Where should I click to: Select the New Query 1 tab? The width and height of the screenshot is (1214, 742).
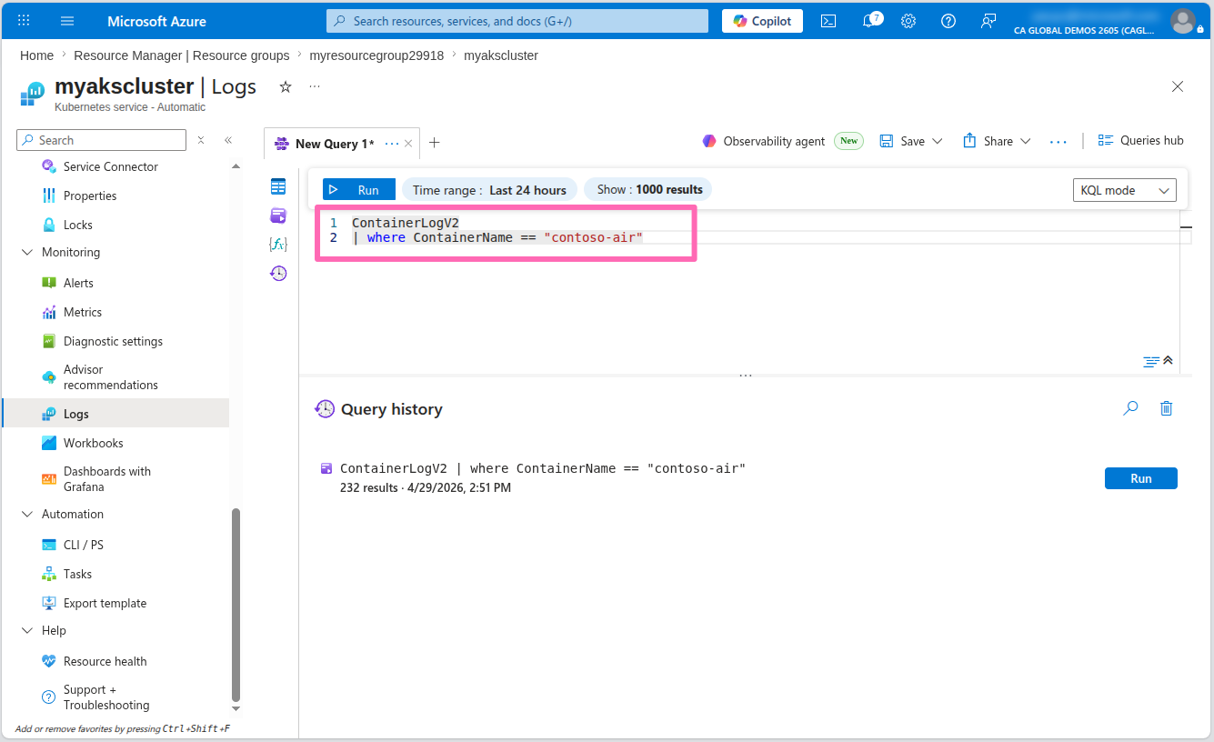click(335, 144)
